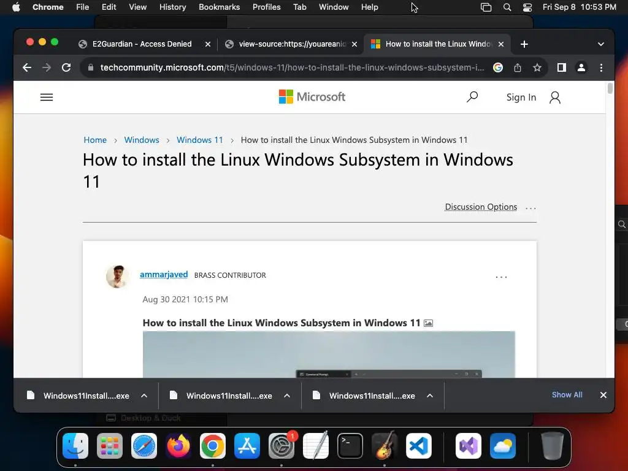Click the menu bar clock showing Fri Sep 8
Image resolution: width=628 pixels, height=471 pixels.
tap(579, 7)
